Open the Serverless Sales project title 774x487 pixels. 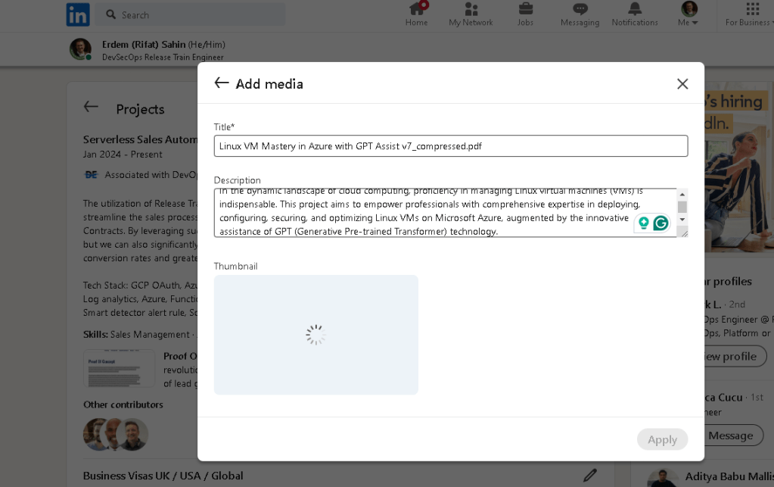click(x=140, y=140)
